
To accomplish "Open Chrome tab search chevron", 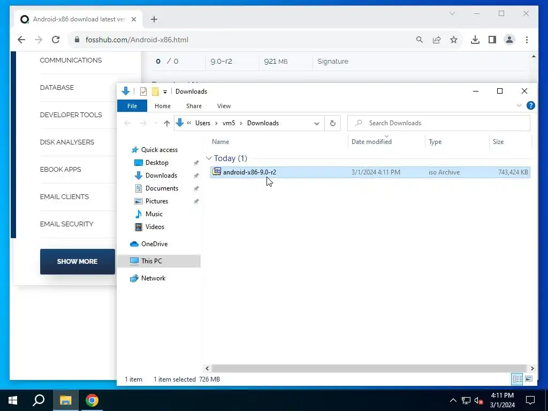I will (452, 13).
